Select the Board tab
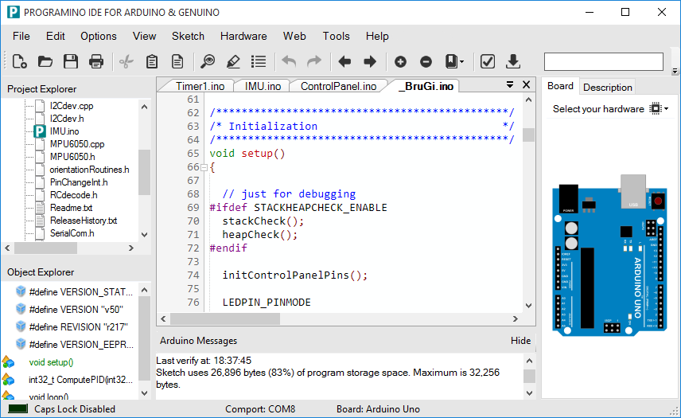 pos(560,86)
